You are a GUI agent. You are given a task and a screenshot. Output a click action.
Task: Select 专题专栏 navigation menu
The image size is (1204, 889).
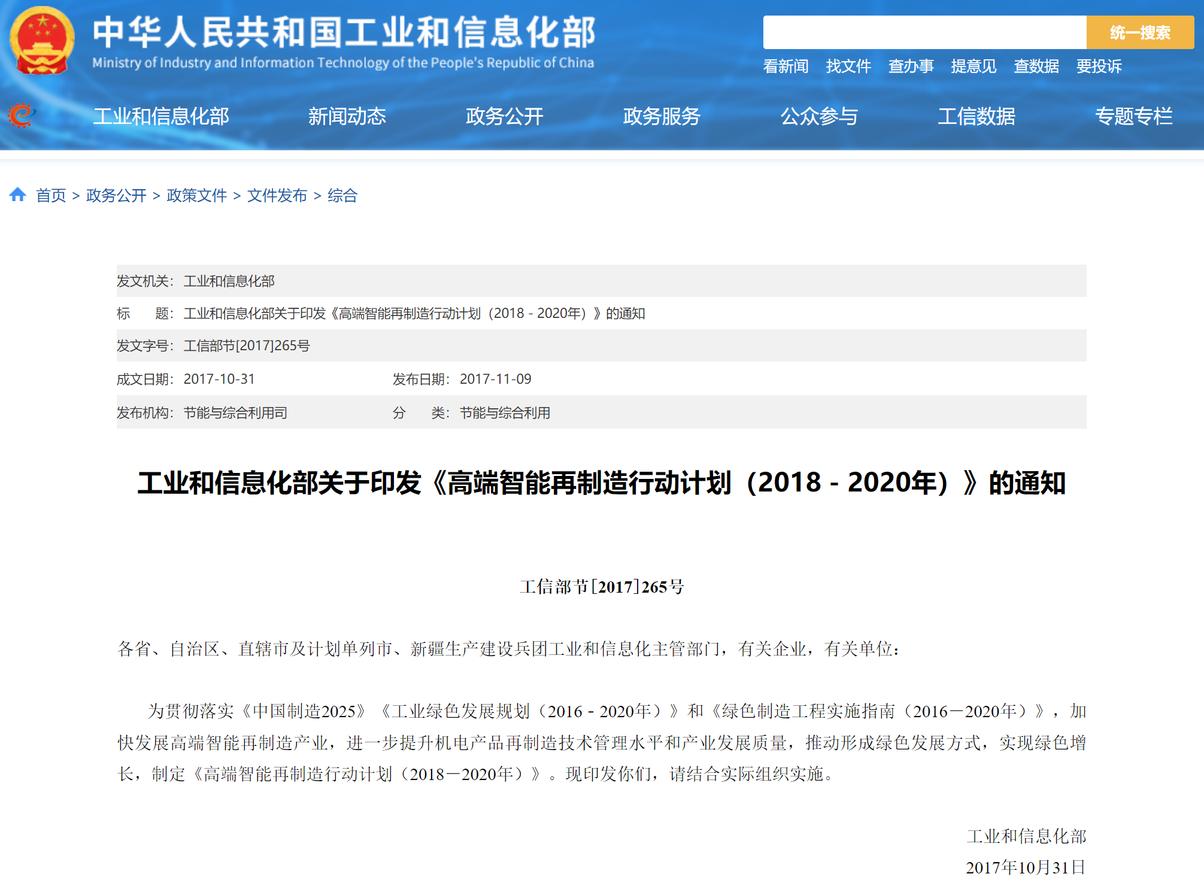tap(1133, 116)
